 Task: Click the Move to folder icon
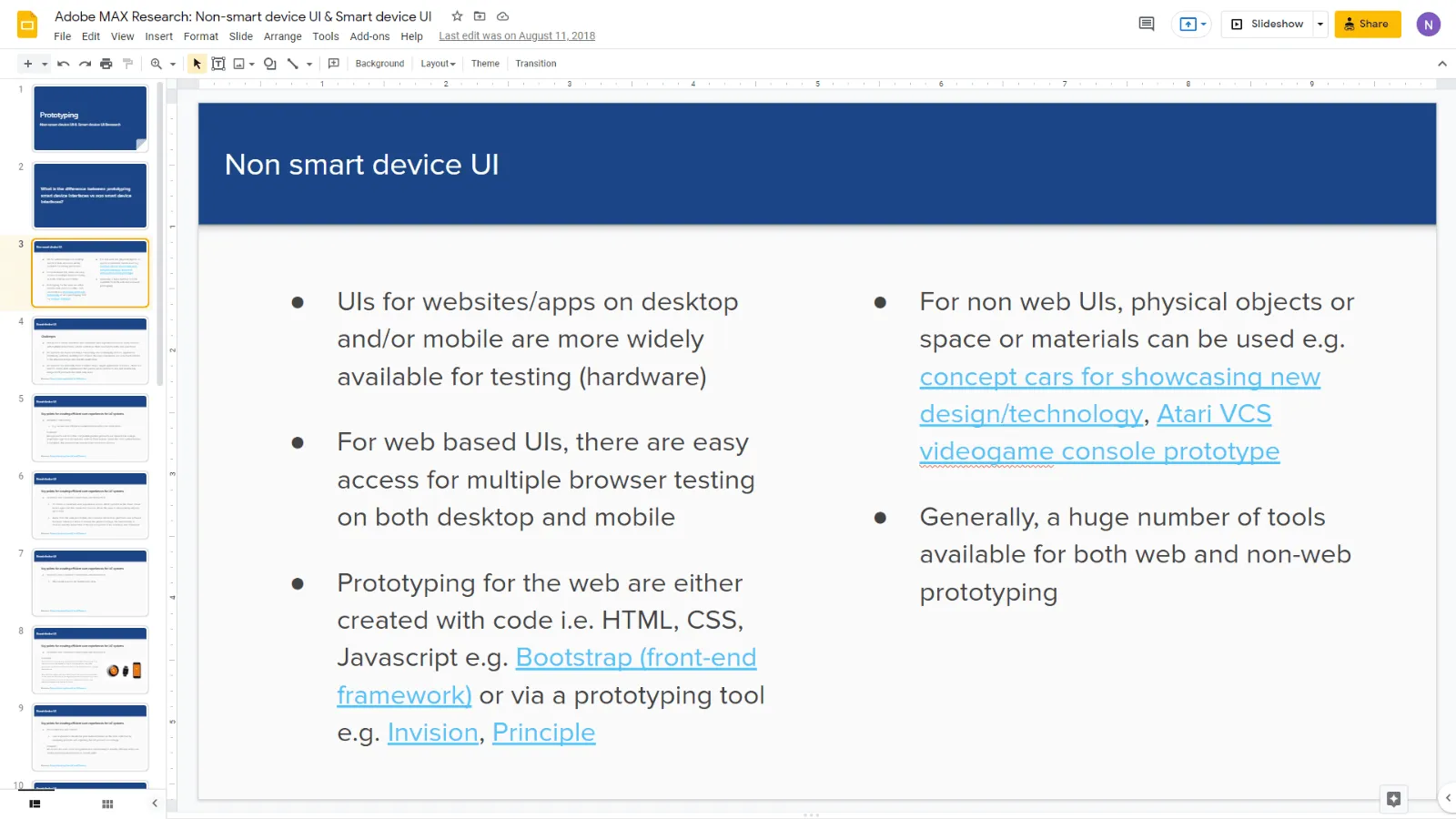click(x=480, y=16)
